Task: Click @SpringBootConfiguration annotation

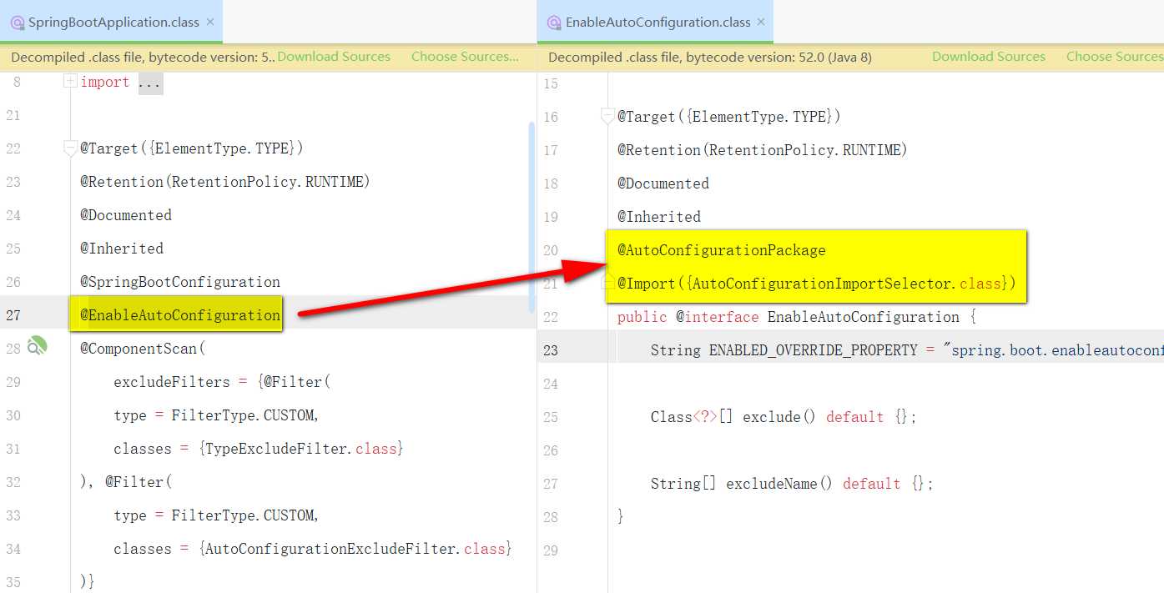Action: click(x=180, y=282)
